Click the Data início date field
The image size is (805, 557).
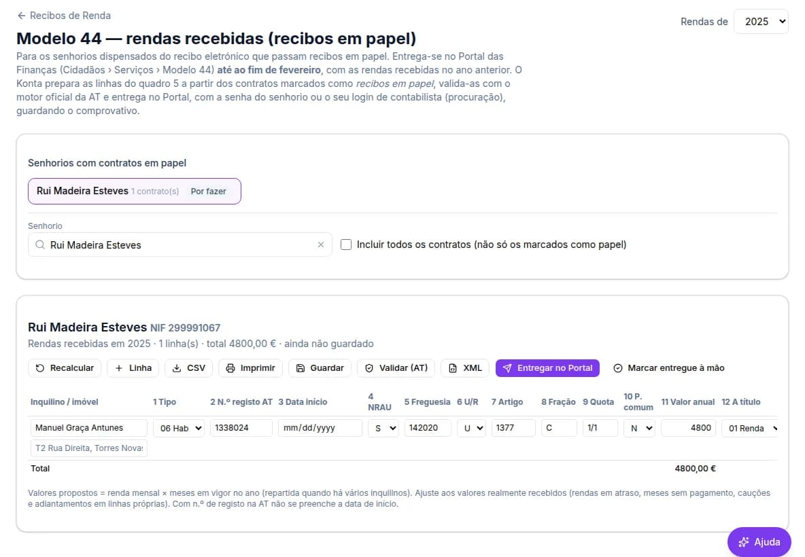tap(320, 428)
